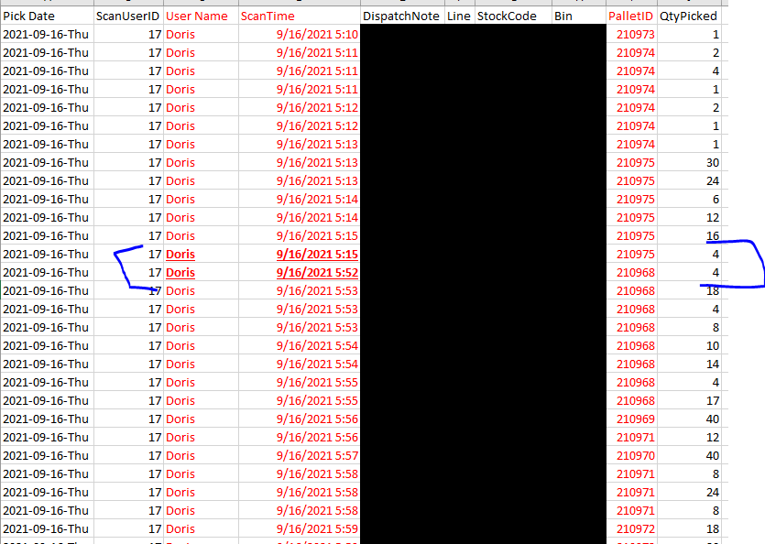Select the StockCode header cell
The height and width of the screenshot is (544, 765).
tap(513, 16)
